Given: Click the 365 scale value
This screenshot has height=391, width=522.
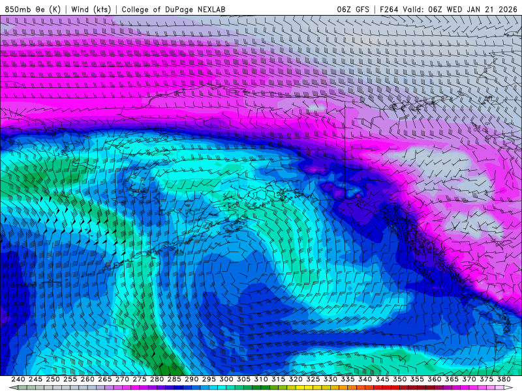Looking at the screenshot, I should 452,379.
